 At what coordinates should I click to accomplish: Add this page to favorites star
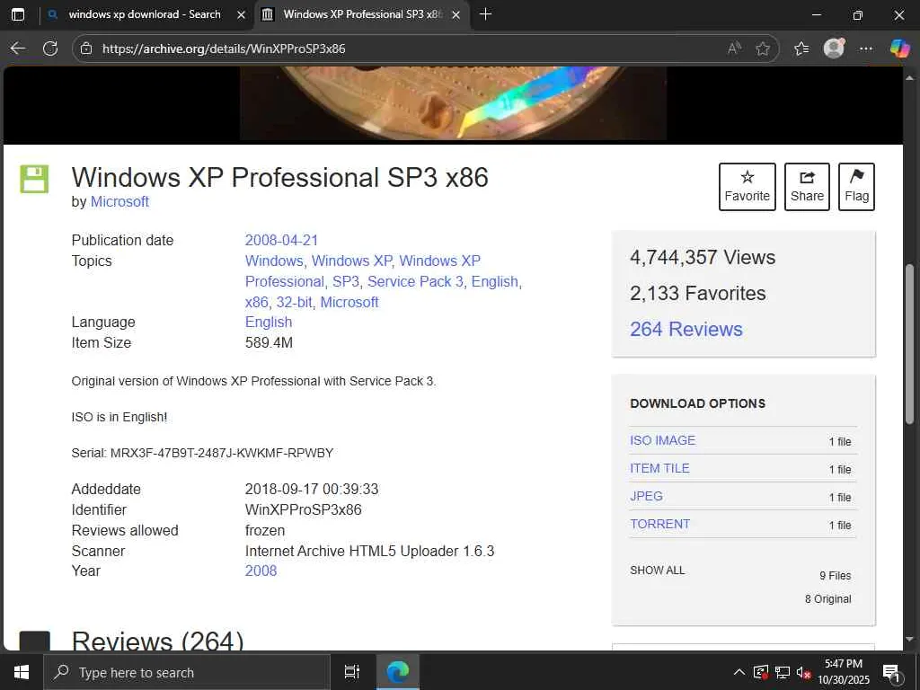763,49
